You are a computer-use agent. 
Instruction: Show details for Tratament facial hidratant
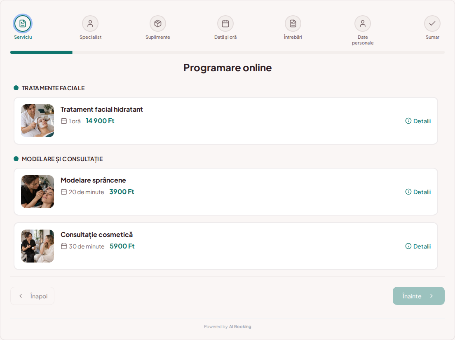(418, 121)
